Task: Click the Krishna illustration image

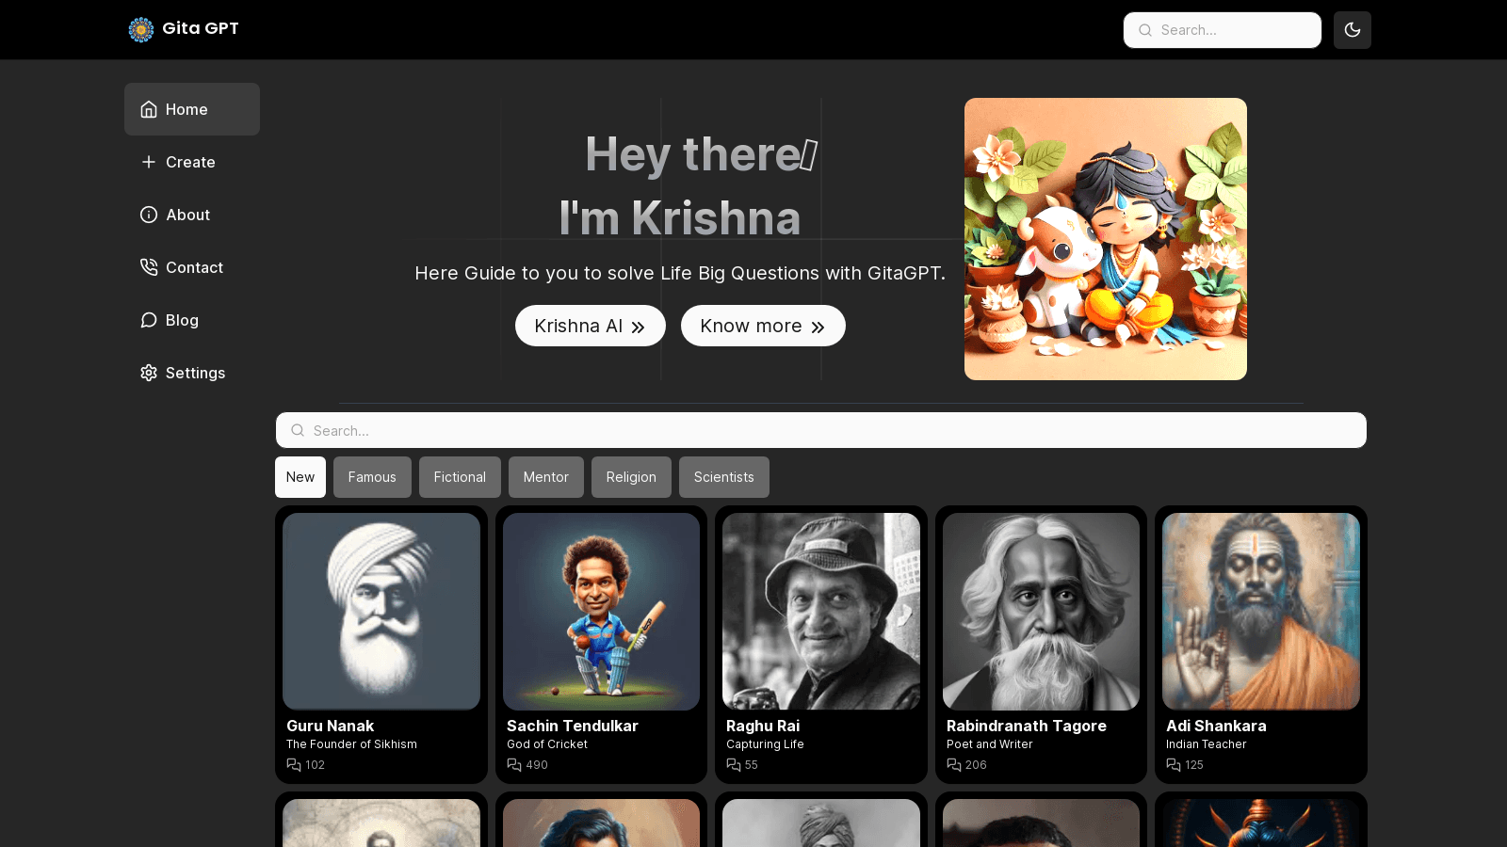Action: point(1106,239)
